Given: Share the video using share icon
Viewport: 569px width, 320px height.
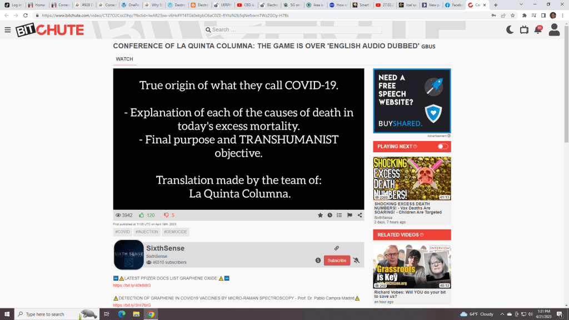Looking at the screenshot, I should click(360, 215).
